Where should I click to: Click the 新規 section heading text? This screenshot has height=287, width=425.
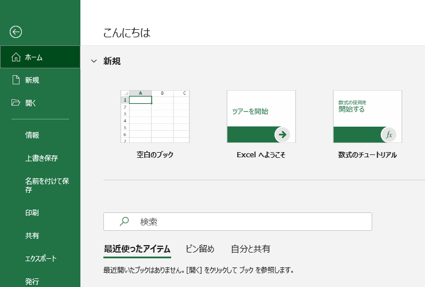[x=112, y=61]
